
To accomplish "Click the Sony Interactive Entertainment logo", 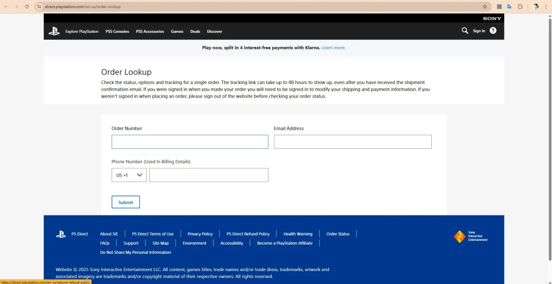I will (470, 237).
